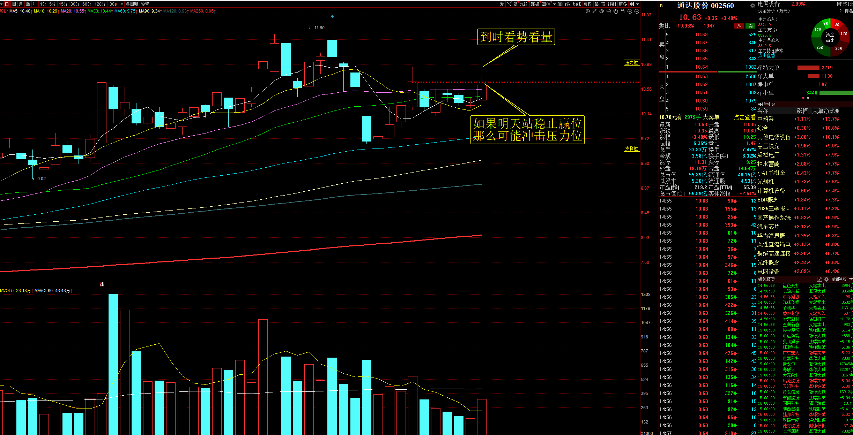
Task: Click the chart settings gear icon
Action: tap(588, 12)
